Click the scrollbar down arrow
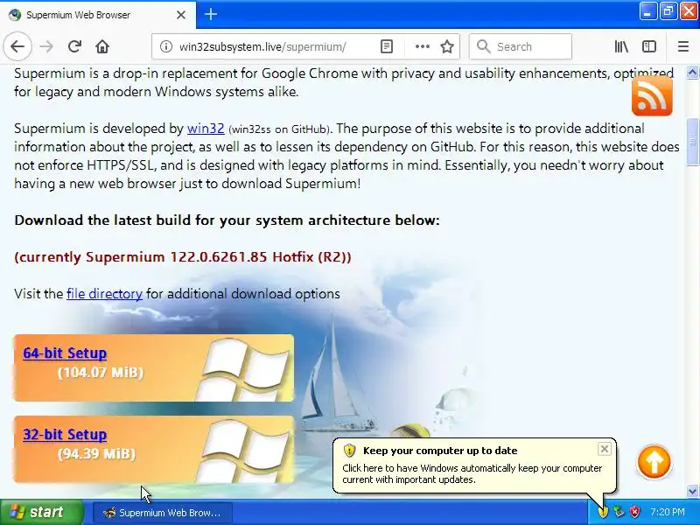The width and height of the screenshot is (700, 525). (692, 491)
